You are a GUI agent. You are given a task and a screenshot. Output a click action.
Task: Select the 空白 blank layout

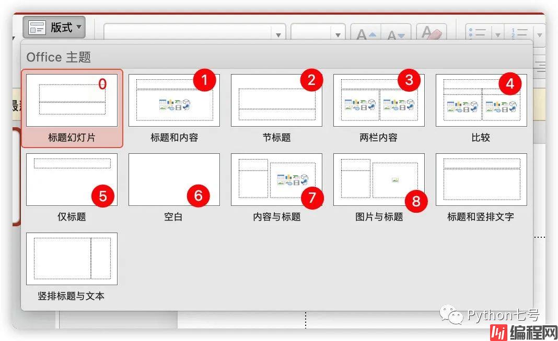pos(174,180)
